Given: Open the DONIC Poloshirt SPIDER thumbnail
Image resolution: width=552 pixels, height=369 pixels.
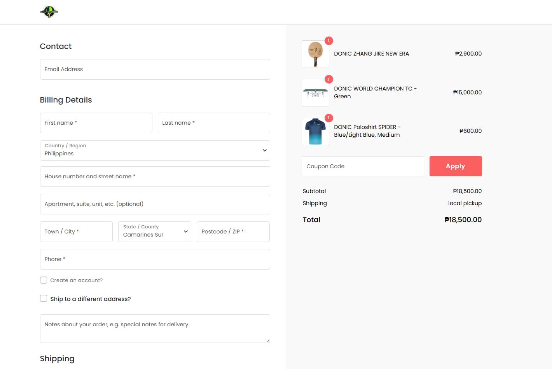Looking at the screenshot, I should pyautogui.click(x=315, y=131).
